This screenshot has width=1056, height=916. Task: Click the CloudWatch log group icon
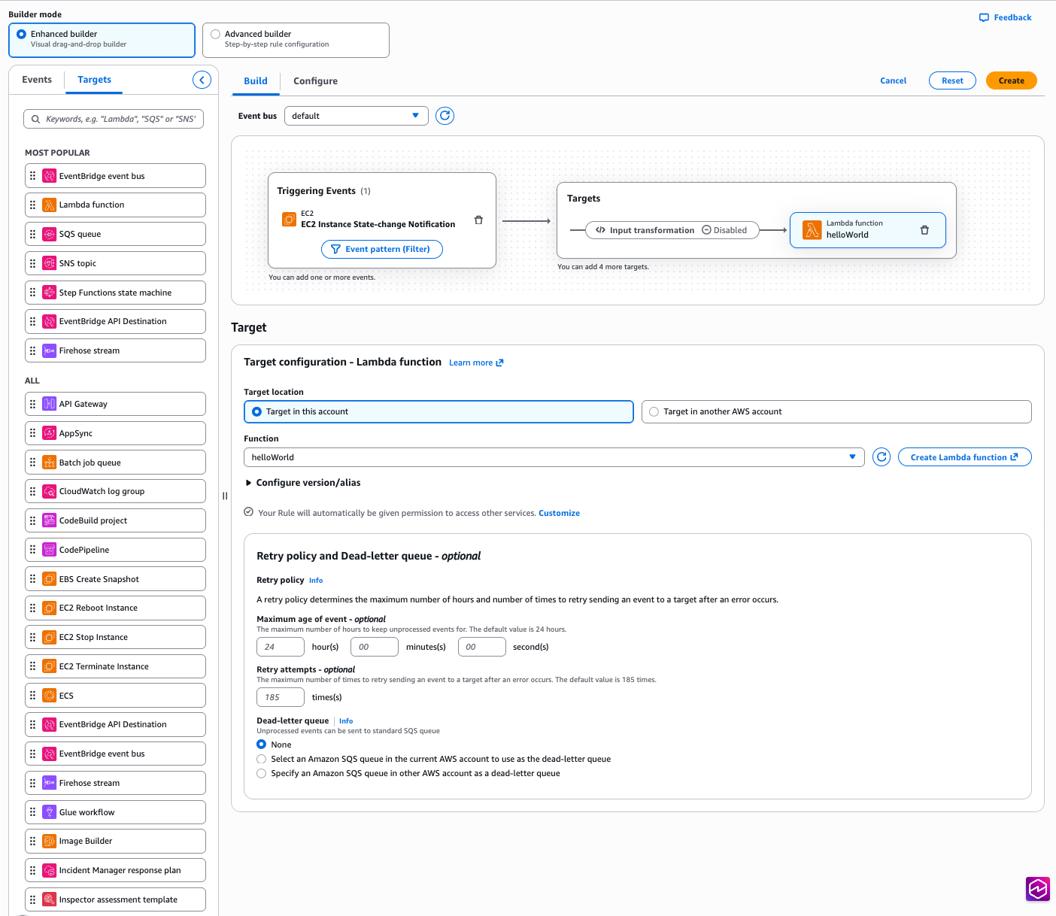pos(49,491)
